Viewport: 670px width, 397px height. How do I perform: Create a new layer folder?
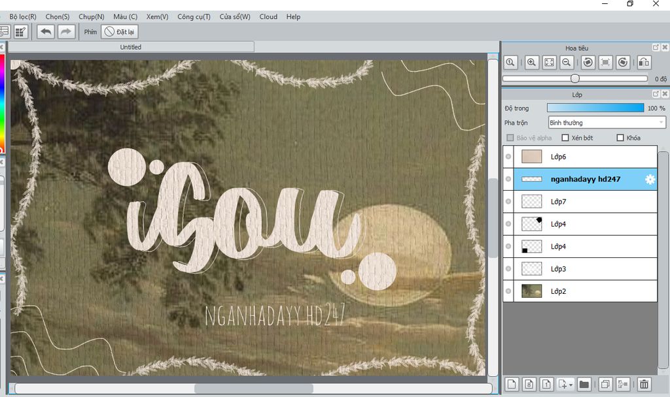(584, 384)
